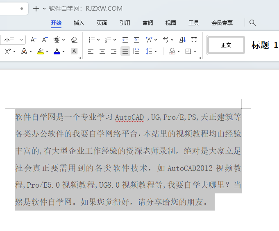
Task: Click the decrease font size icon
Action: click(x=45, y=40)
